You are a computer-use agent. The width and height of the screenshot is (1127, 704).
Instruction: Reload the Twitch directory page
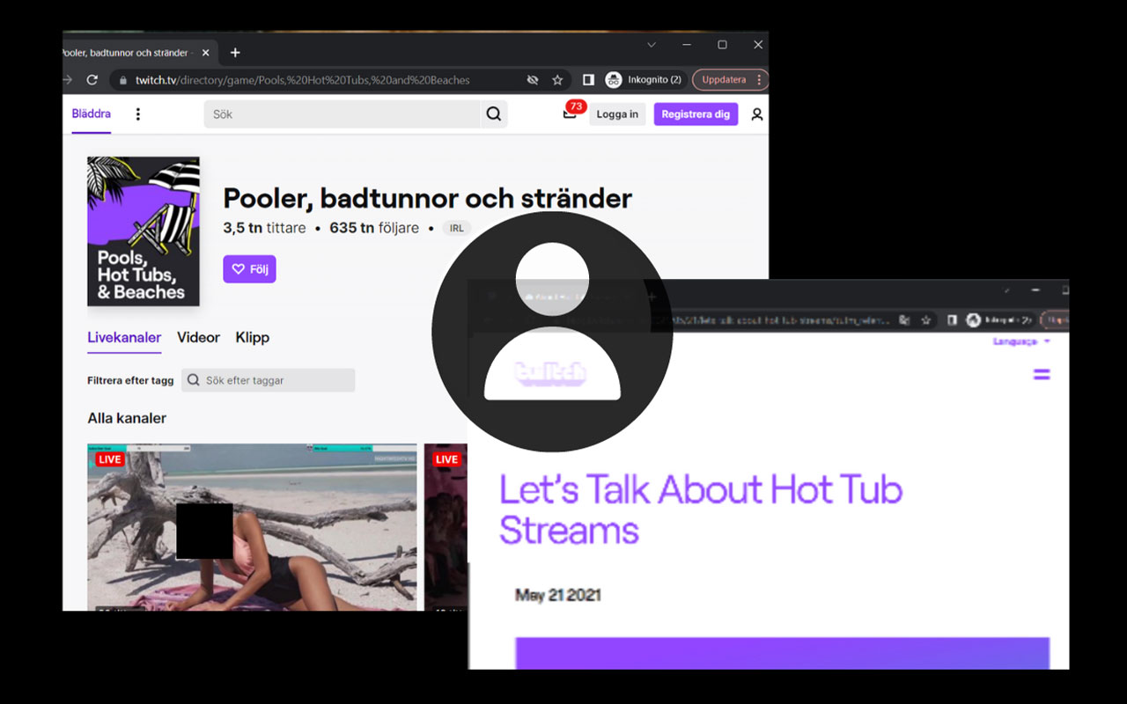tap(92, 79)
